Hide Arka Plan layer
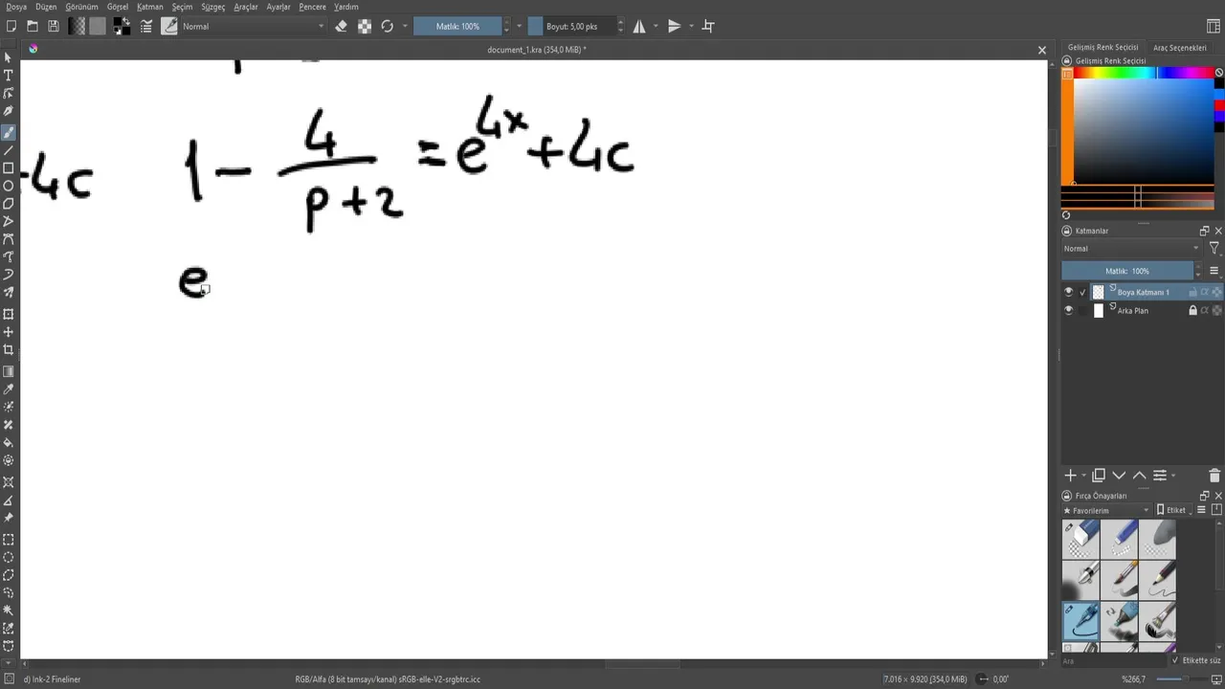Screen dimensions: 1225x689 (x=1069, y=310)
